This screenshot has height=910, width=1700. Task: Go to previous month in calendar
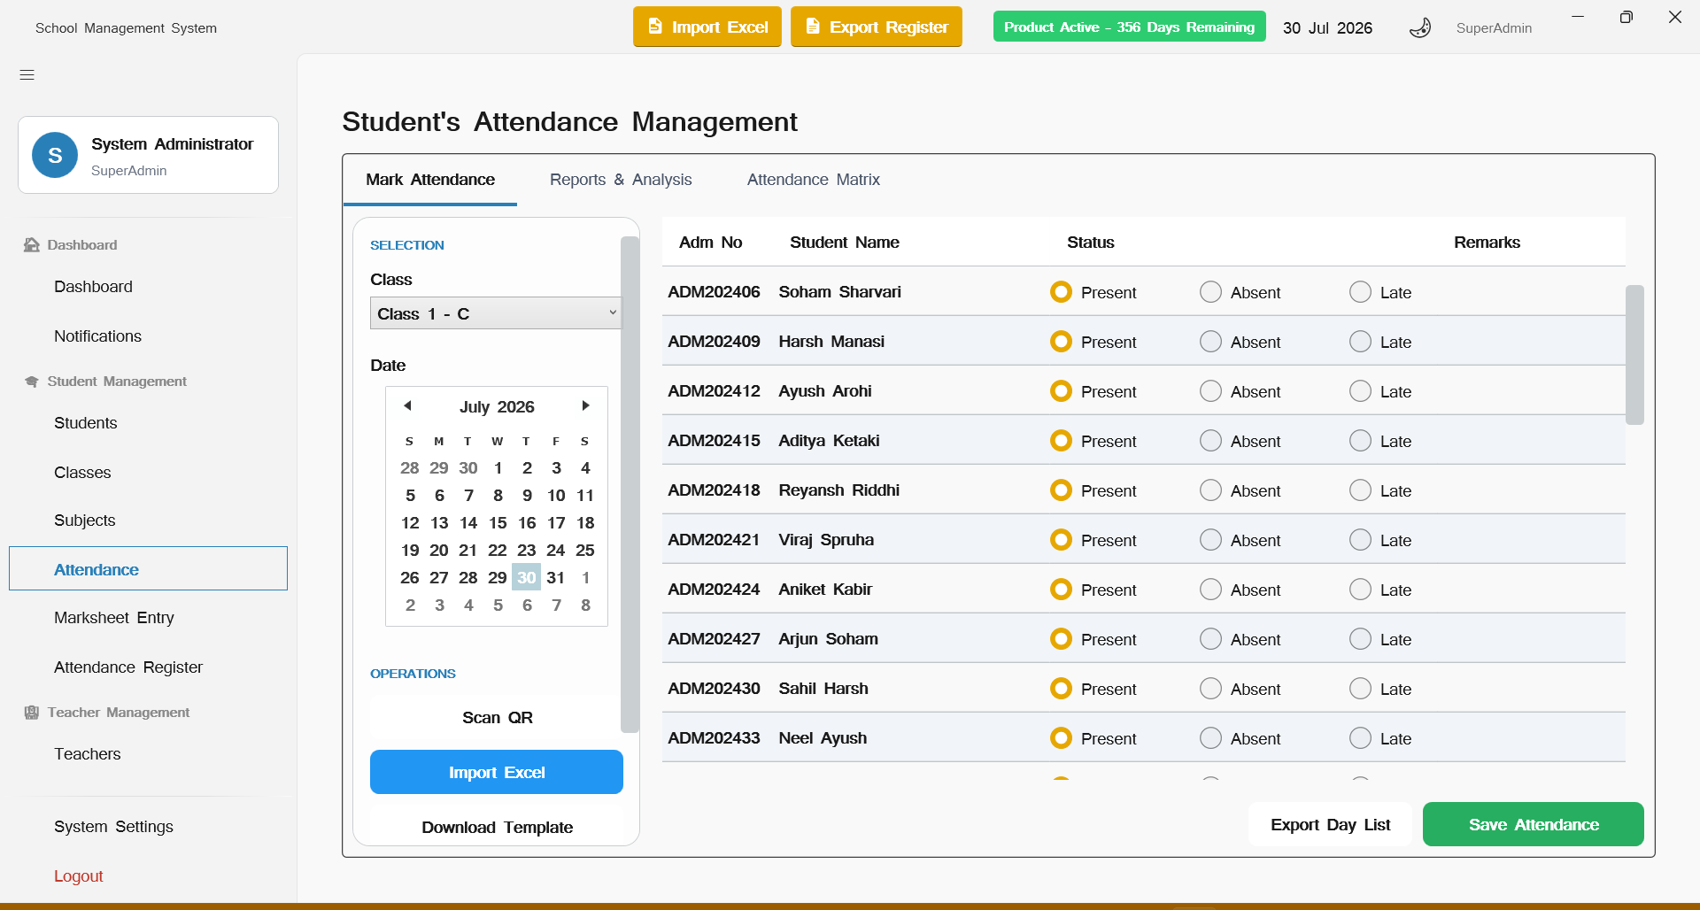pos(407,405)
